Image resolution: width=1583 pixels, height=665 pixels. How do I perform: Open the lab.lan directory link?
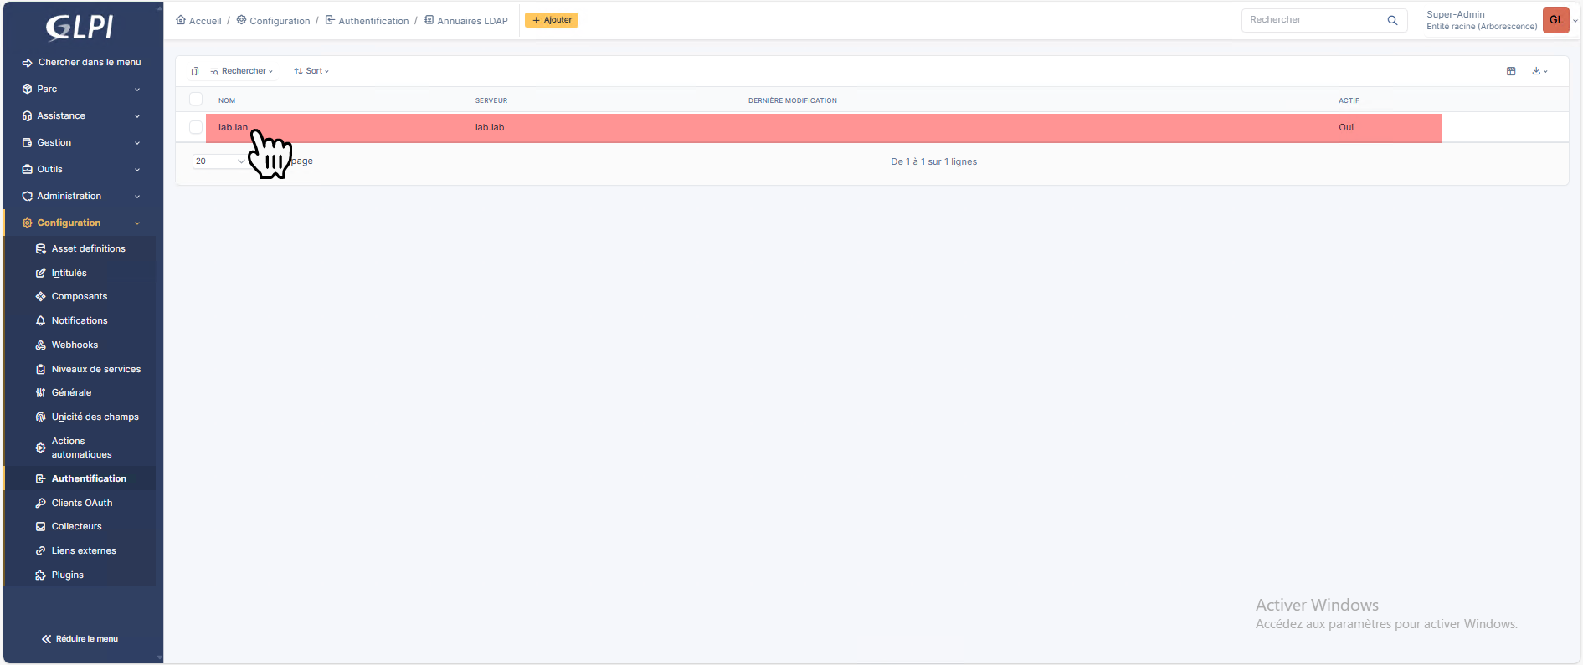[x=233, y=127]
